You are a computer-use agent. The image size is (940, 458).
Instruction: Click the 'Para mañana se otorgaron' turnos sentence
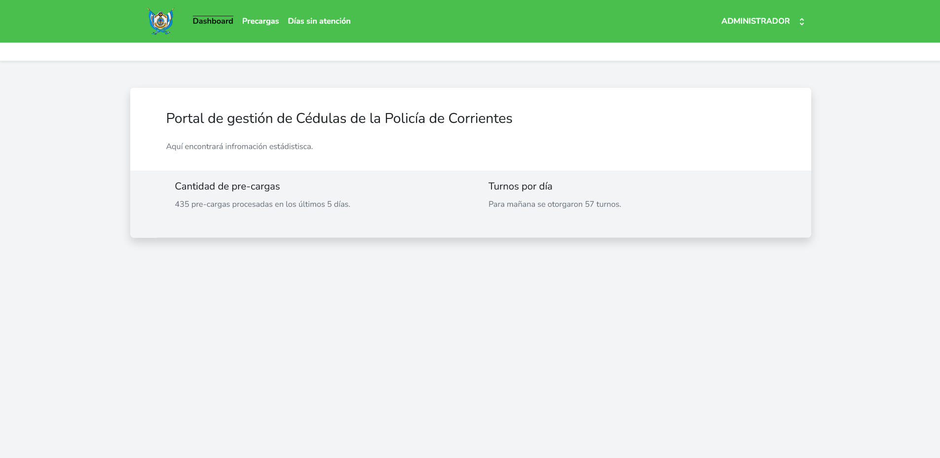(554, 204)
